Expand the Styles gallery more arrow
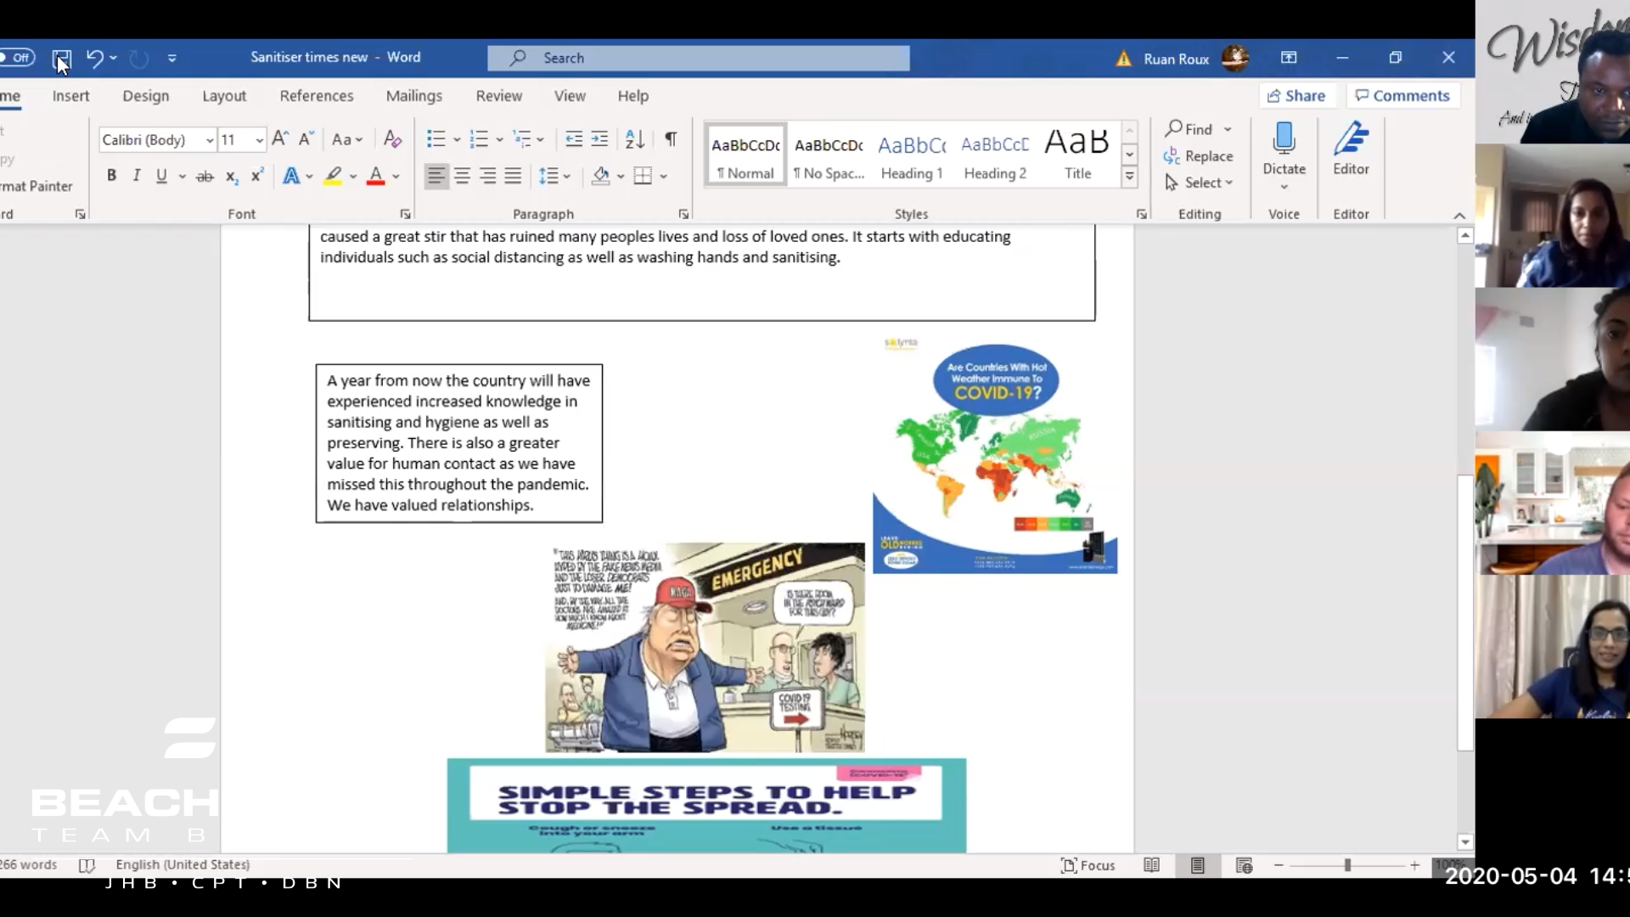 point(1129,177)
